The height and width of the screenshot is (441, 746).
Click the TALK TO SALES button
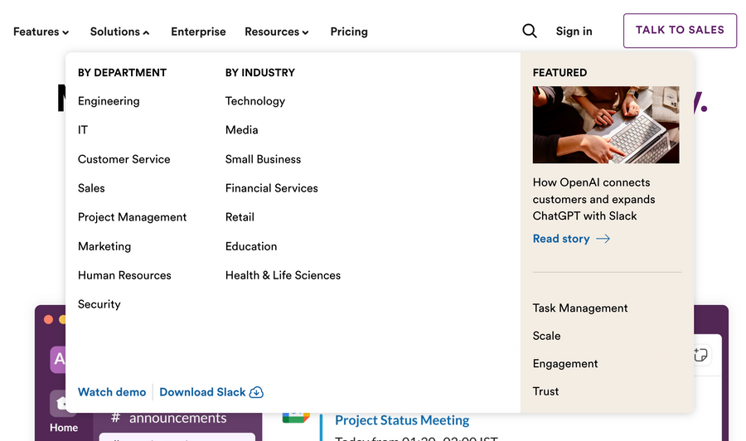[680, 31]
